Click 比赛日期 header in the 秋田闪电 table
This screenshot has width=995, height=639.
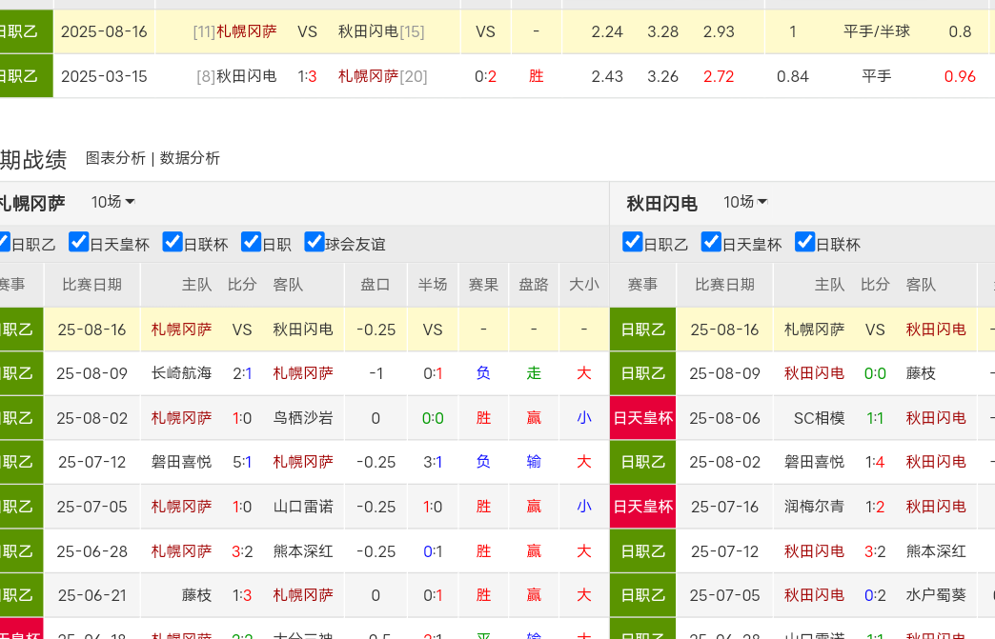click(724, 285)
